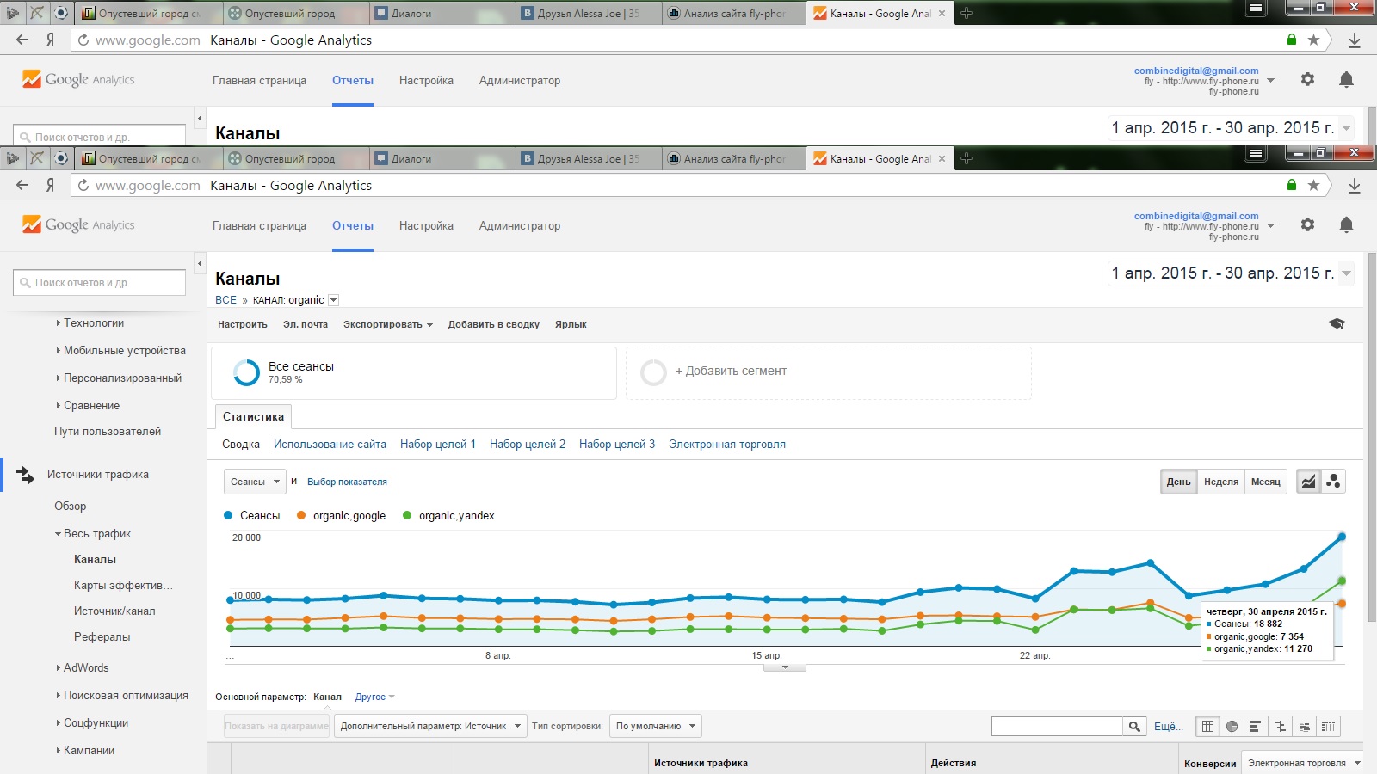Click the chart expand handle below the graph

785,667
